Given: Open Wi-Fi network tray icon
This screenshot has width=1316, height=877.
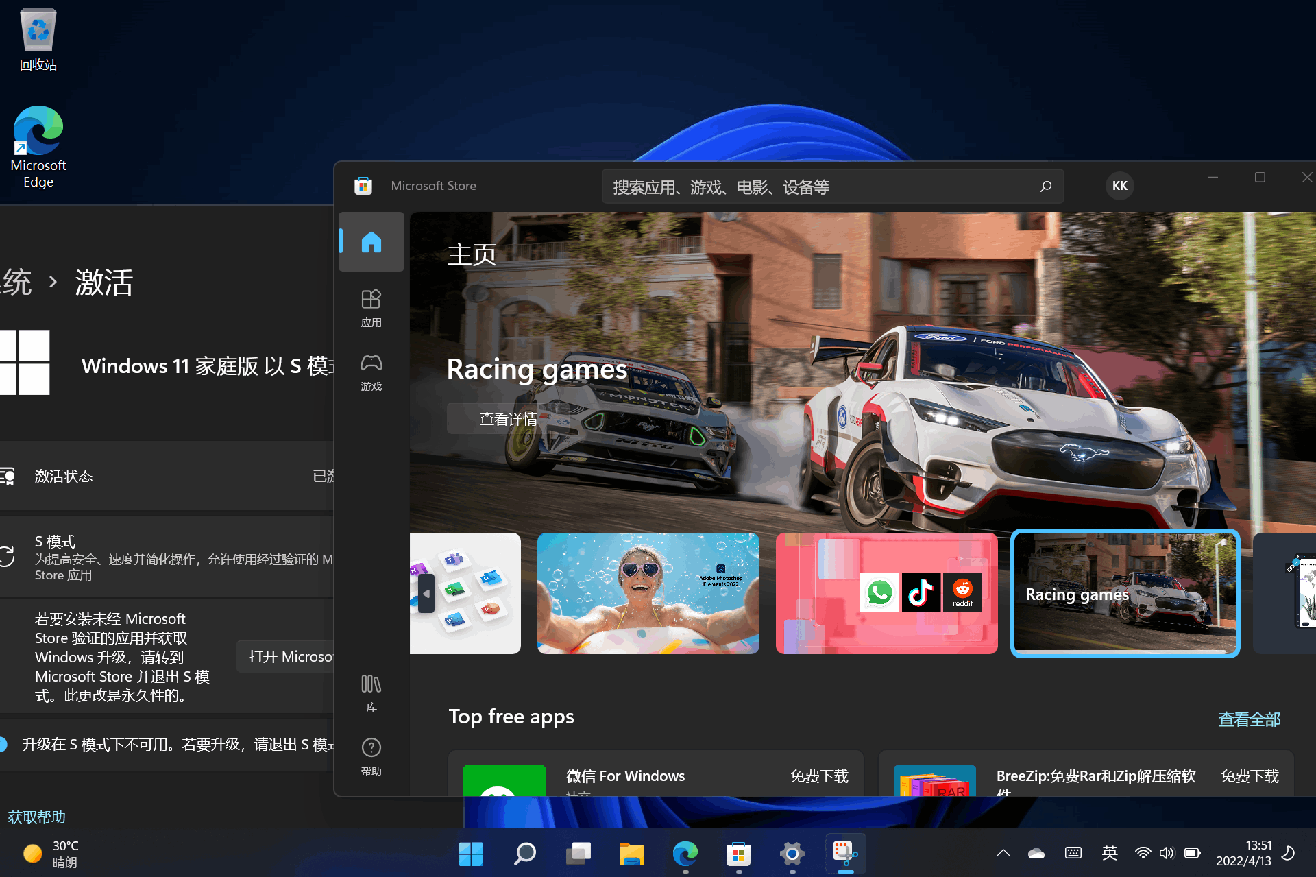Looking at the screenshot, I should [1143, 853].
